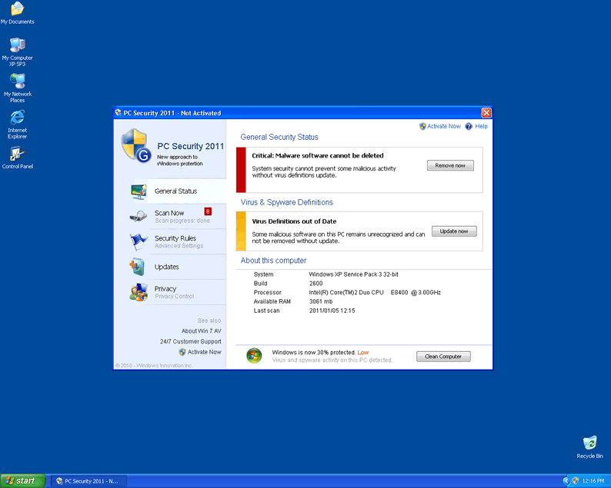
Task: Open the About Win 7 AV link
Action: 201,331
